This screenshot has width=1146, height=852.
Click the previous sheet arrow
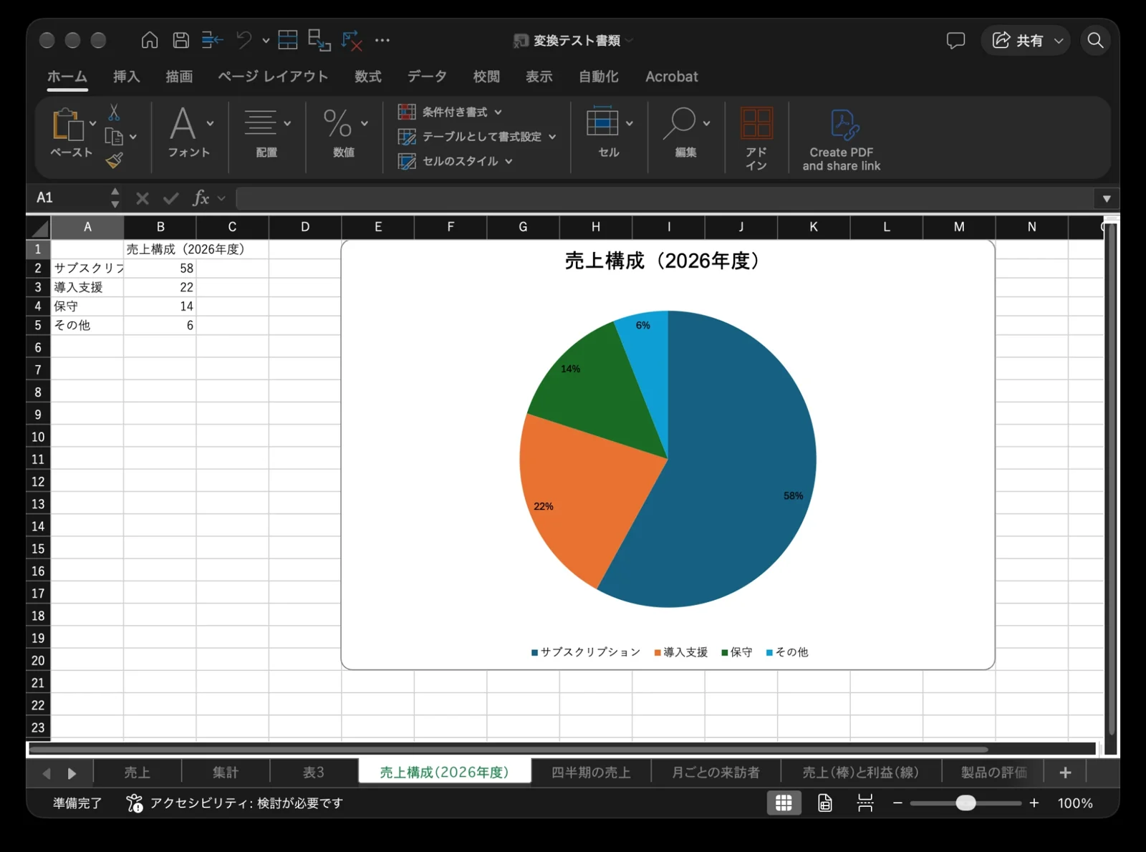(x=47, y=773)
